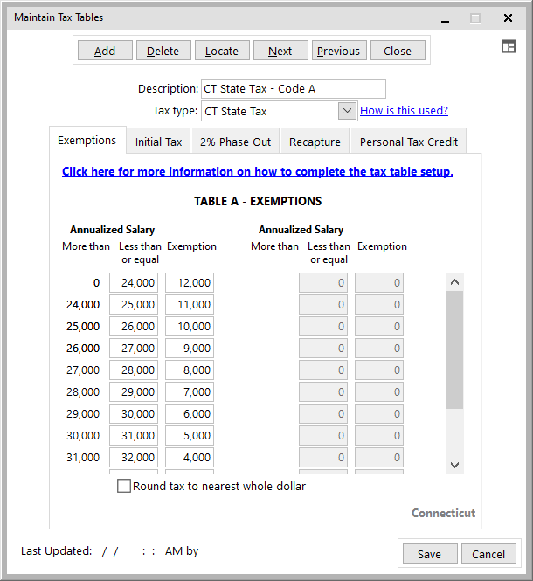Screen dimensions: 533x581
Task: Go to the Next tax table
Action: pyautogui.click(x=280, y=51)
